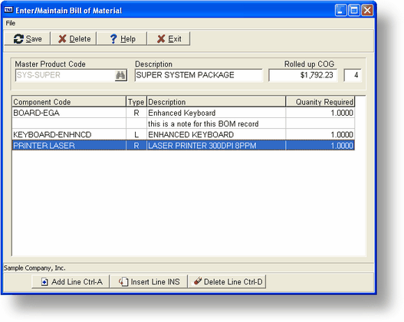The image size is (404, 322).
Task: Click the Type column header
Action: tap(136, 102)
